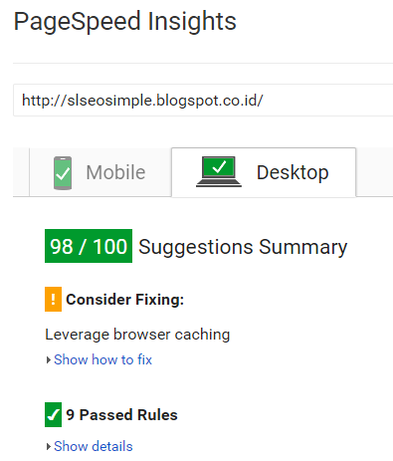
Task: Open the Show details link
Action: click(x=94, y=446)
